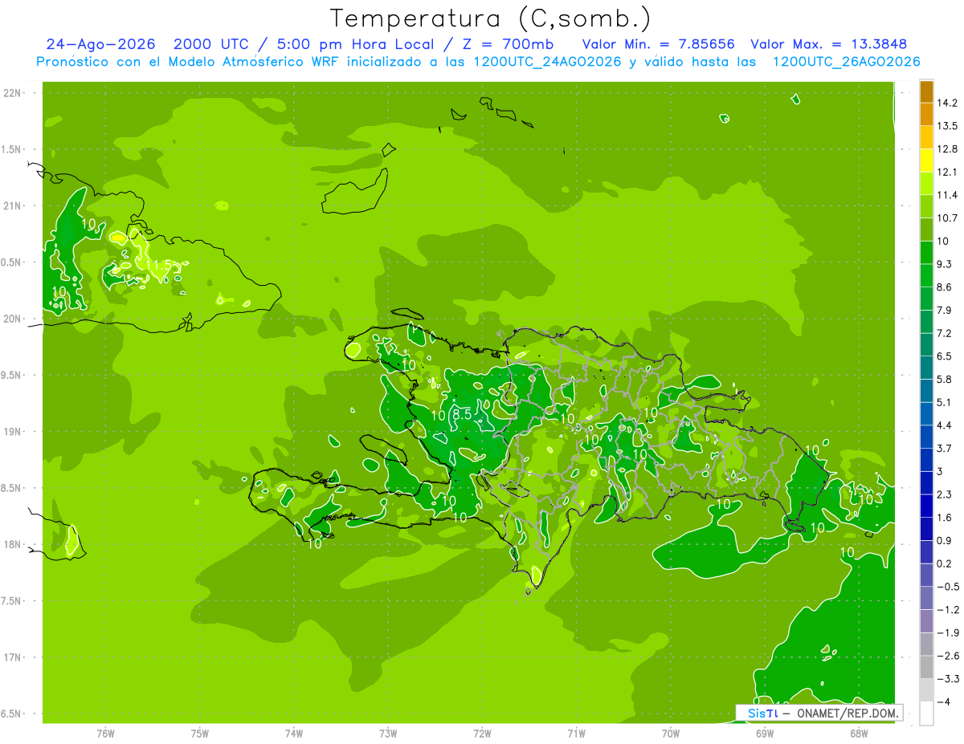The width and height of the screenshot is (964, 744).
Task: Click the '8.5' contour label on the map
Action: (462, 415)
